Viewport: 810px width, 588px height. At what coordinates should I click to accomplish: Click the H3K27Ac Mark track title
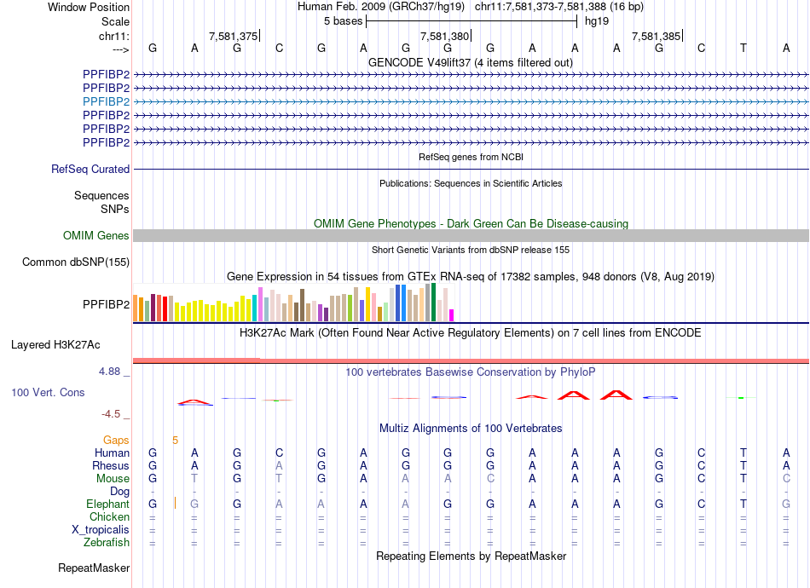tap(471, 332)
